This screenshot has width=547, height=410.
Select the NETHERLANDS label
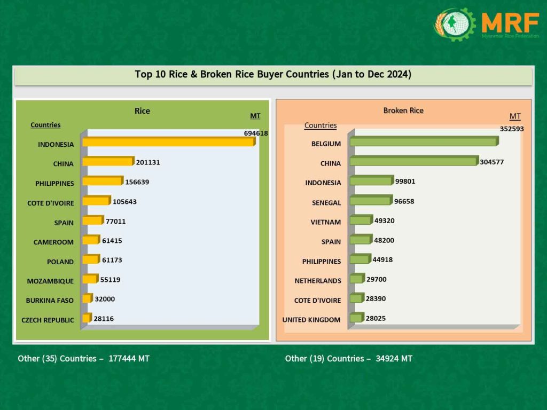[318, 281]
